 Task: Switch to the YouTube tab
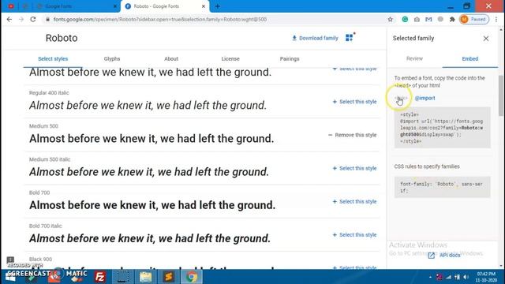(x=10, y=6)
